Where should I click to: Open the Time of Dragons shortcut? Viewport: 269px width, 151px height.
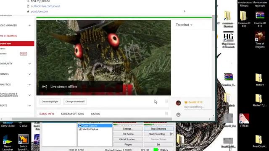point(260,36)
